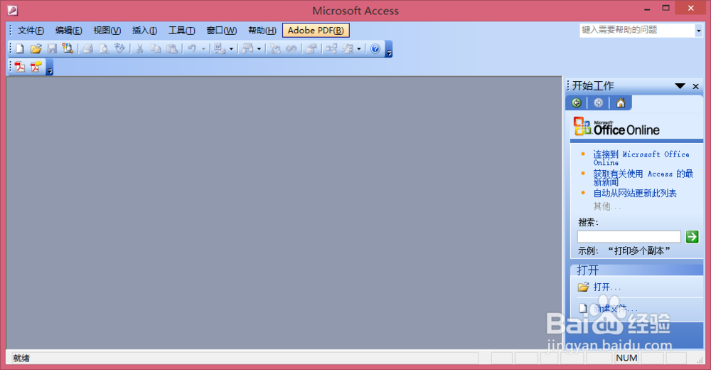The image size is (711, 370).
Task: Open the 文件(F) menu
Action: click(x=31, y=31)
